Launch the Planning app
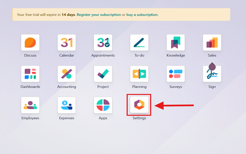The image size is (246, 154). [x=139, y=74]
